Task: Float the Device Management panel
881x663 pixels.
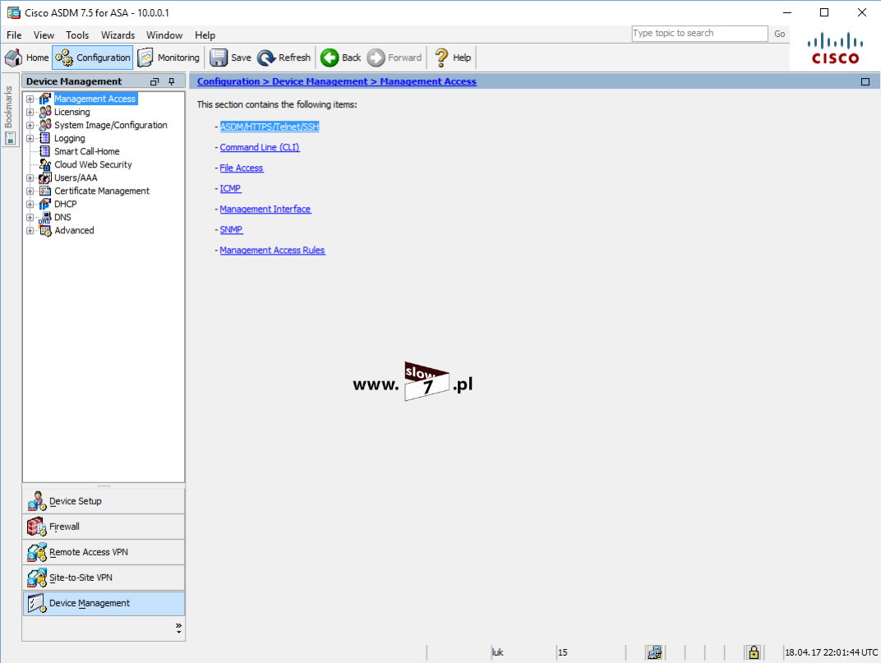Action: click(x=155, y=81)
